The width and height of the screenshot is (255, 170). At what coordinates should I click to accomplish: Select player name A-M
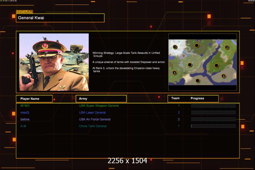(x=23, y=126)
